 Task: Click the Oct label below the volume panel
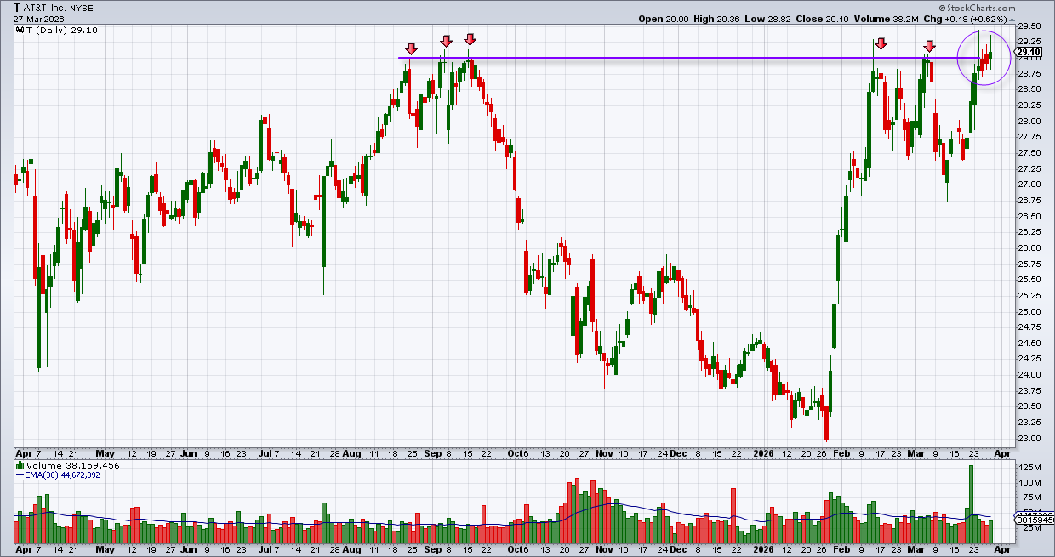[513, 550]
